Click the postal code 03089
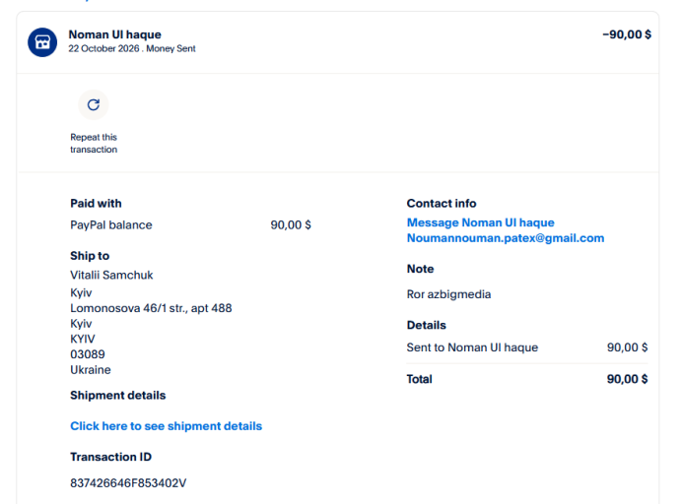This screenshot has height=504, width=682. (88, 354)
